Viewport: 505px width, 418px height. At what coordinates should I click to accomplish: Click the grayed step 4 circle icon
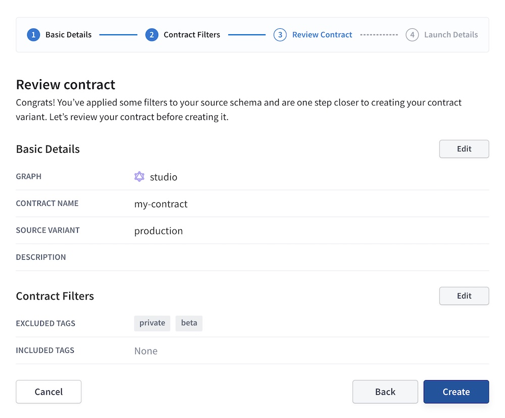pos(412,34)
